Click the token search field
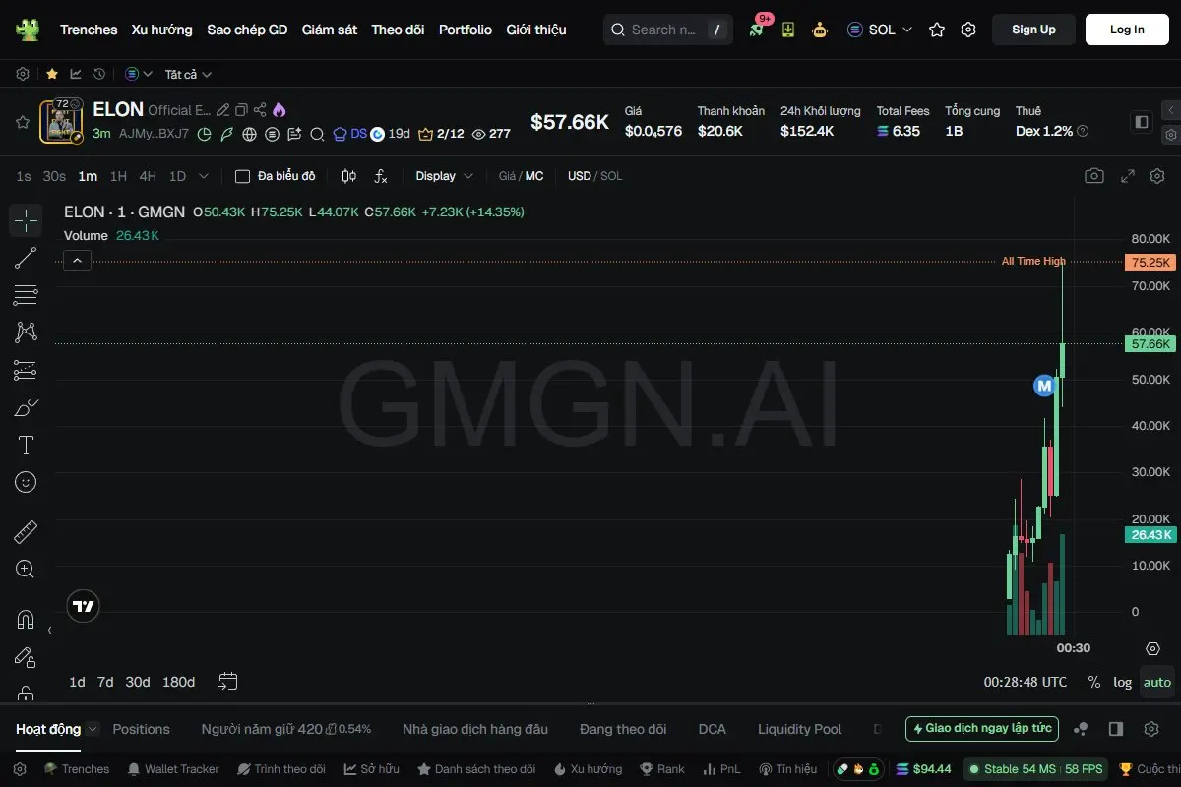Viewport: 1181px width, 787px height. point(668,30)
